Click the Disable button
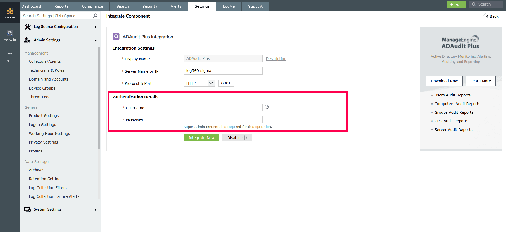 (x=237, y=137)
